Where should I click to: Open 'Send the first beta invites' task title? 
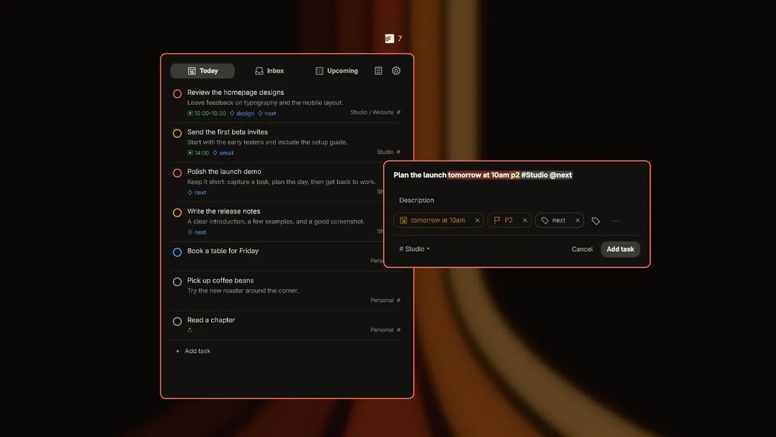[x=227, y=132]
